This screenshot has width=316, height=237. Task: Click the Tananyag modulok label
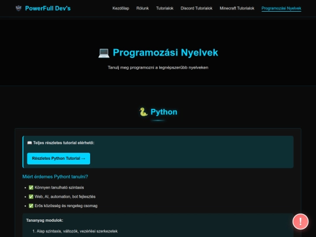tap(44, 221)
